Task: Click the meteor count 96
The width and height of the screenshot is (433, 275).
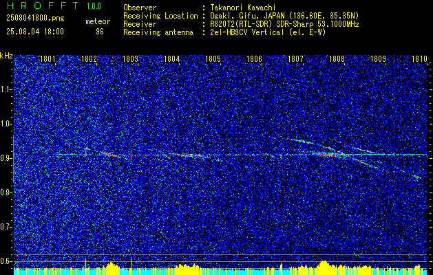Action: (100, 32)
